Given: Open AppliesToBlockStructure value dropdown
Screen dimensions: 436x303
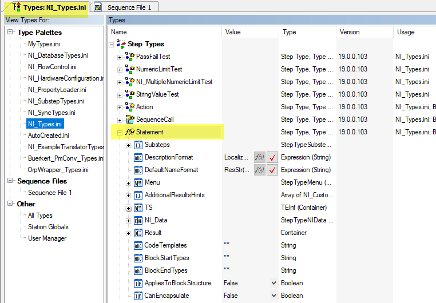Looking at the screenshot, I should [274, 283].
